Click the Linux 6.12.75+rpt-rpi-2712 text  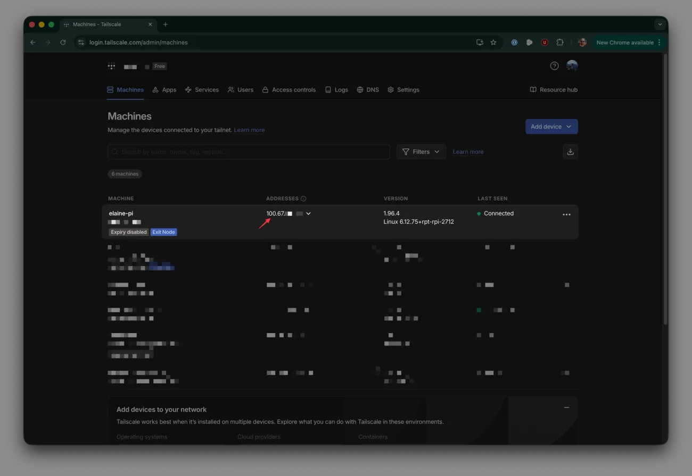click(418, 222)
